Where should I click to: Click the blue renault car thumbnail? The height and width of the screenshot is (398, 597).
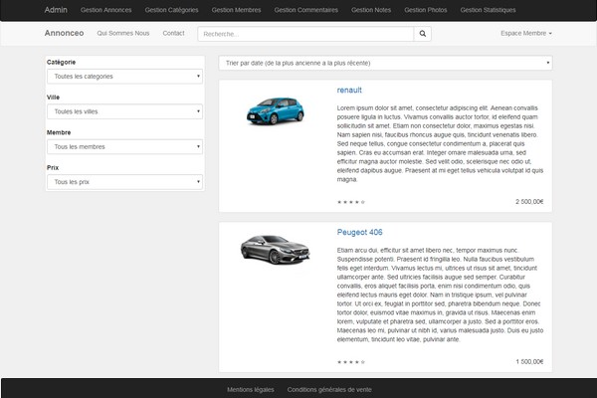tap(275, 106)
